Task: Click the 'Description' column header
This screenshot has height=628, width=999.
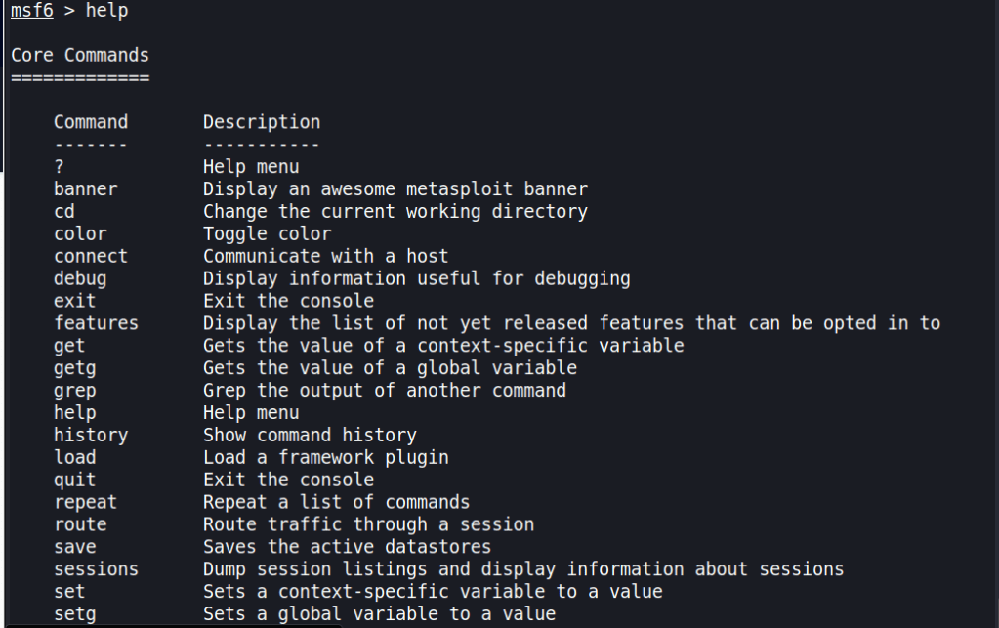Action: pos(261,122)
